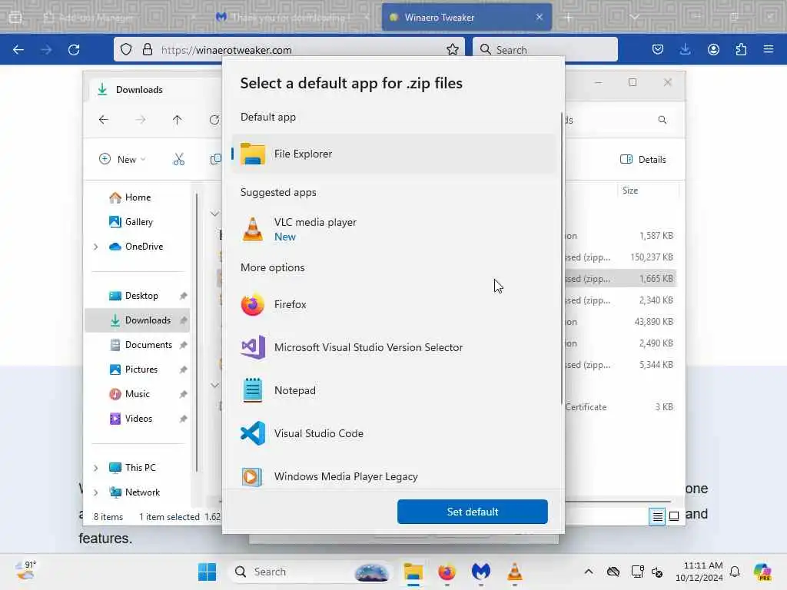Click the shield tracking protection icon
787x590 pixels.
click(126, 50)
